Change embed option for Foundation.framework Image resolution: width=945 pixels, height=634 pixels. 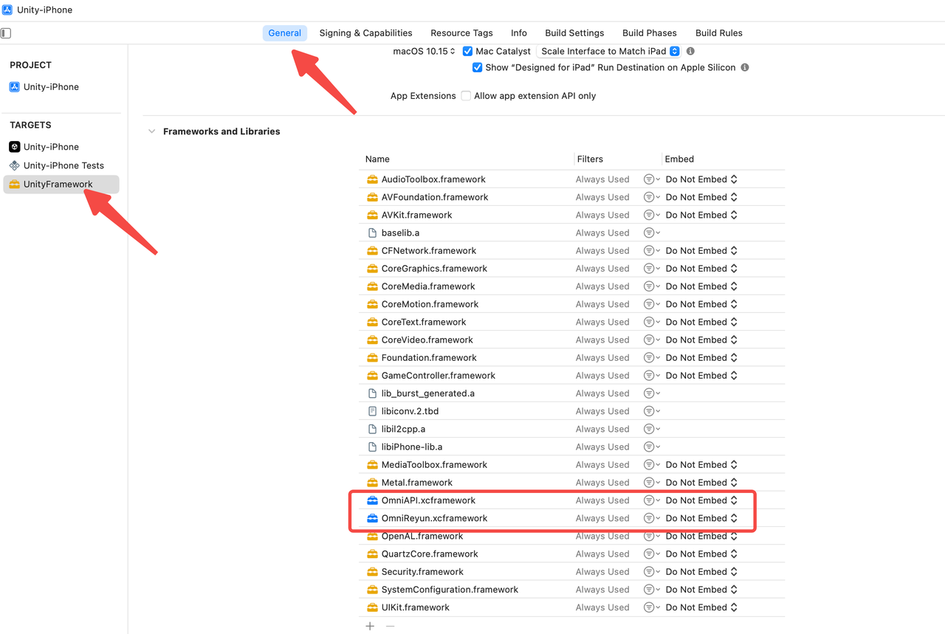(701, 357)
